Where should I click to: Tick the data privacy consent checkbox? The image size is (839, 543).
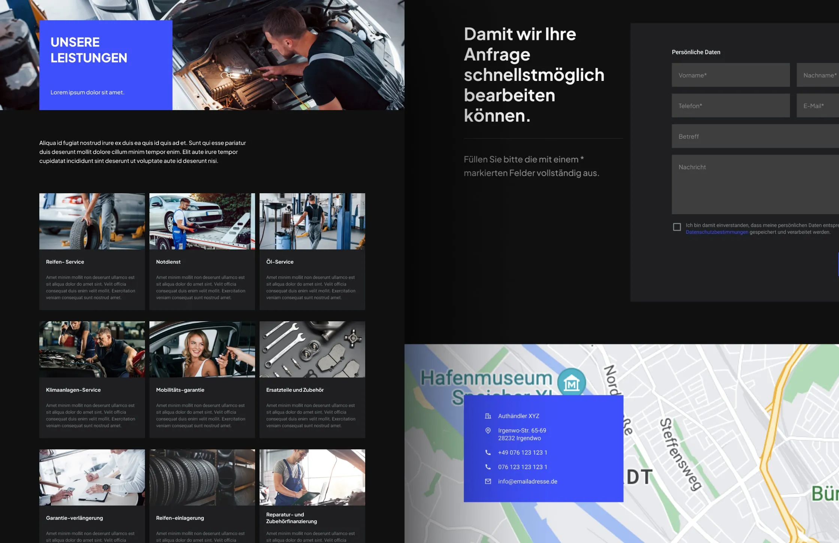[677, 227]
